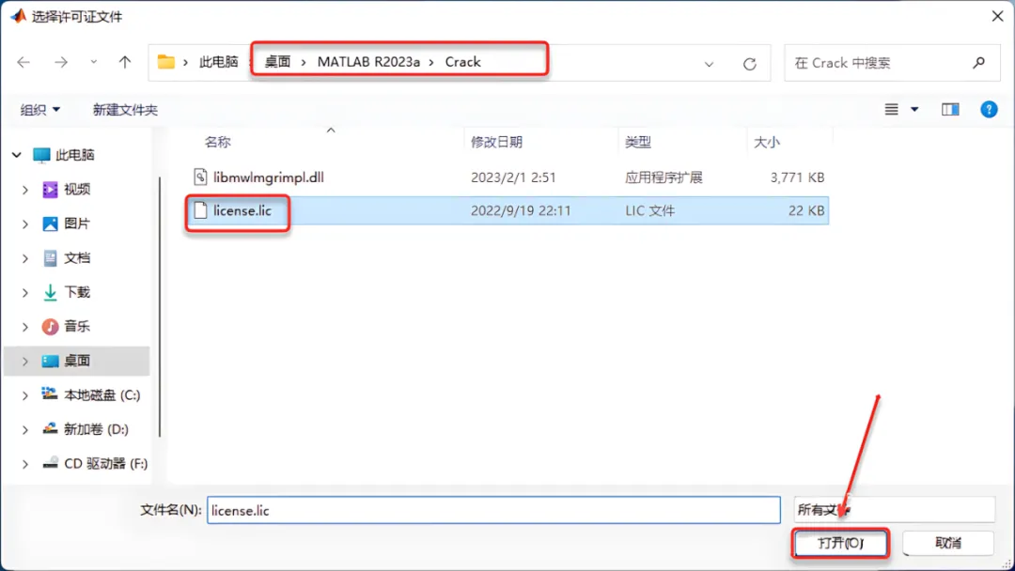Open the 文档 folder in sidebar
The image size is (1015, 571).
point(77,258)
